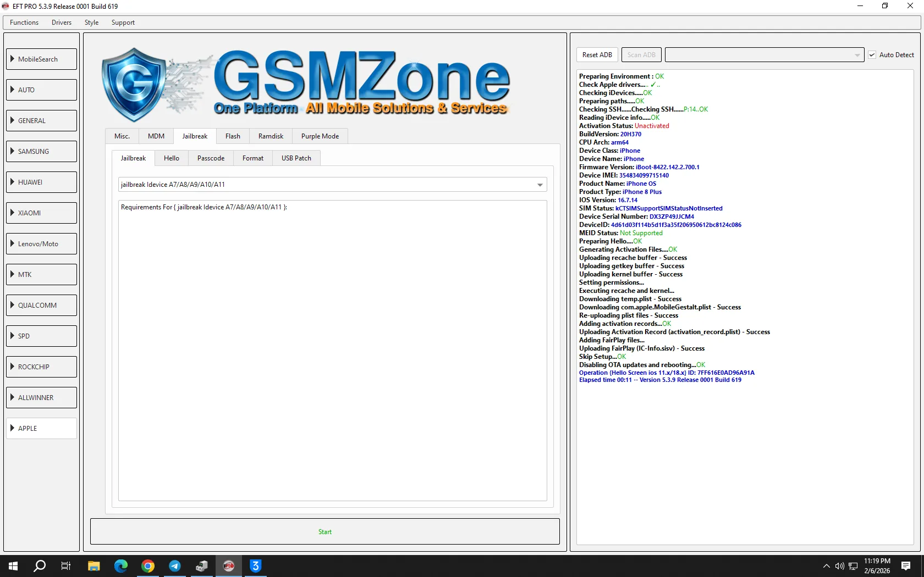Toggle the Auto Detect checkbox
The width and height of the screenshot is (924, 577).
pyautogui.click(x=872, y=55)
